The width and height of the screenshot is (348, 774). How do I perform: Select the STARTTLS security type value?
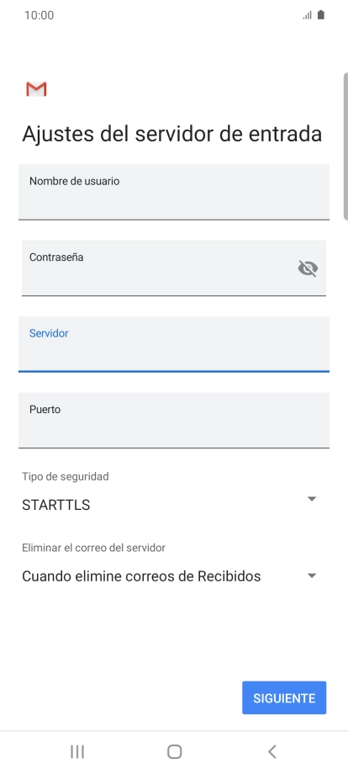(x=56, y=505)
